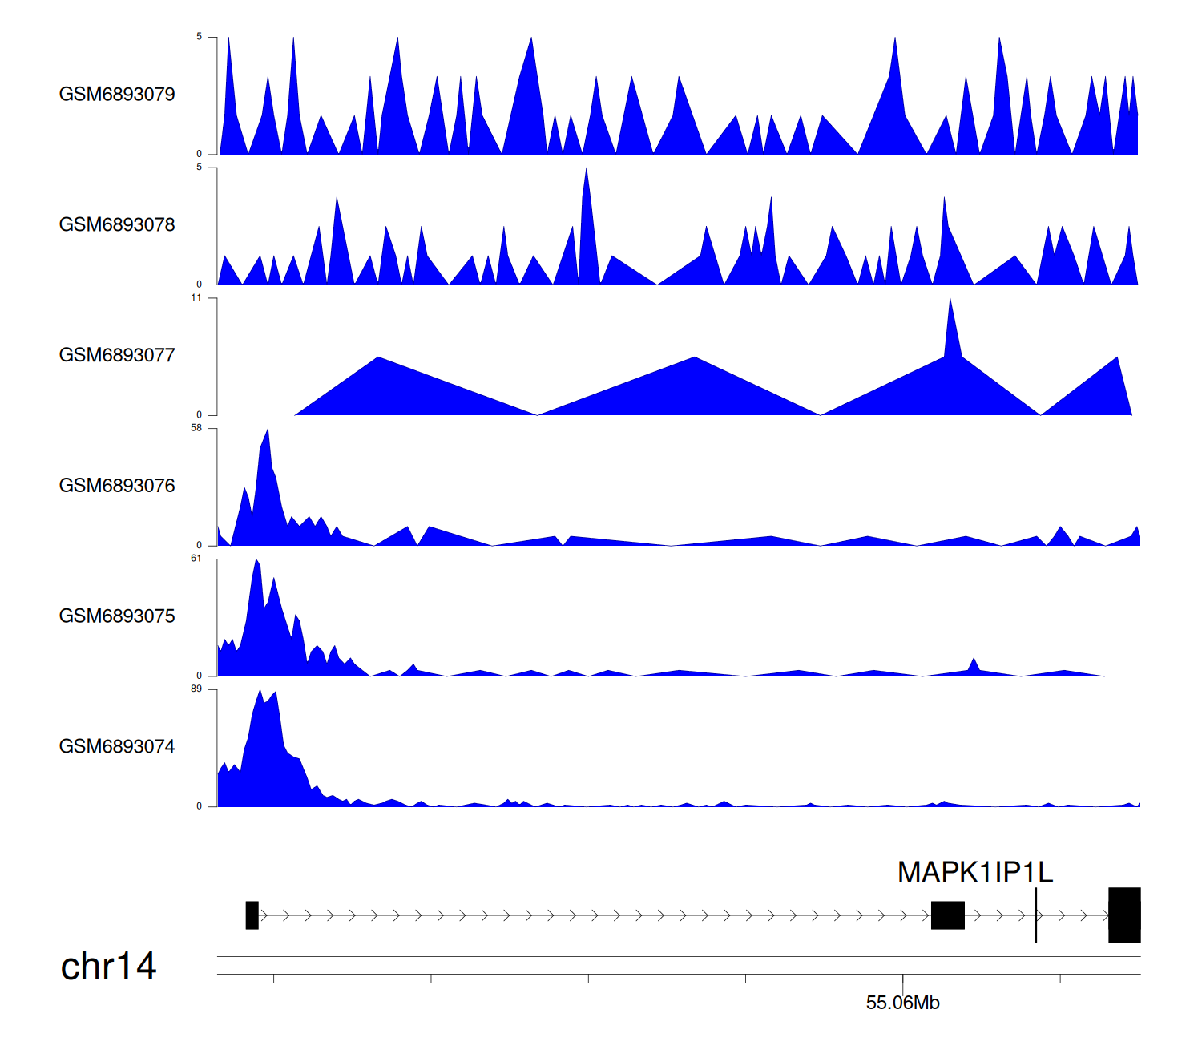Select the chr14 chromosome label

108,967
